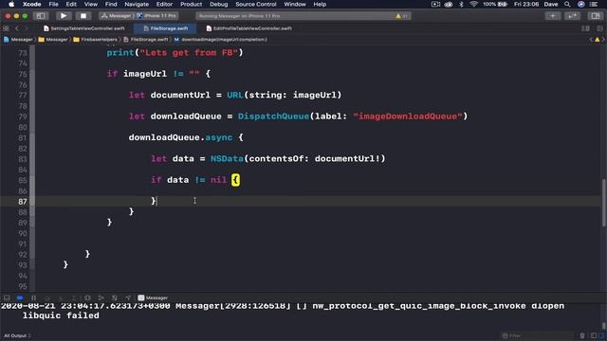The height and width of the screenshot is (341, 607).
Task: Click the vertical editor scrollbar
Action: pyautogui.click(x=603, y=202)
